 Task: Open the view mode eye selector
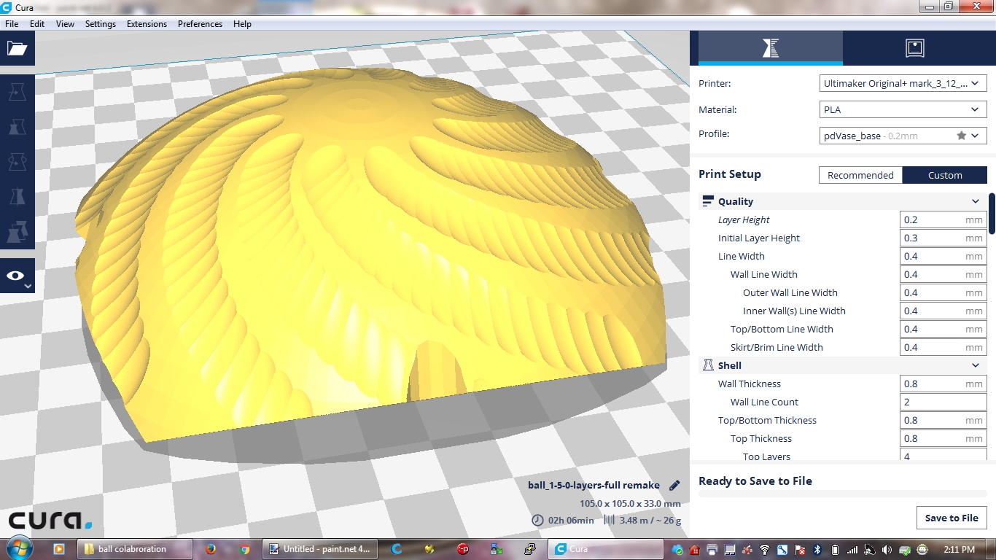click(x=17, y=276)
